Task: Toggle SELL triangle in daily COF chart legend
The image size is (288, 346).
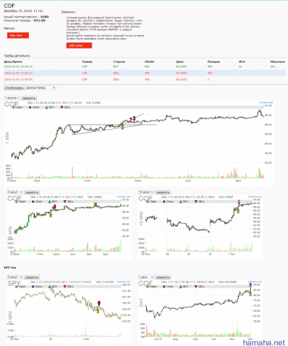Action: 196,287
